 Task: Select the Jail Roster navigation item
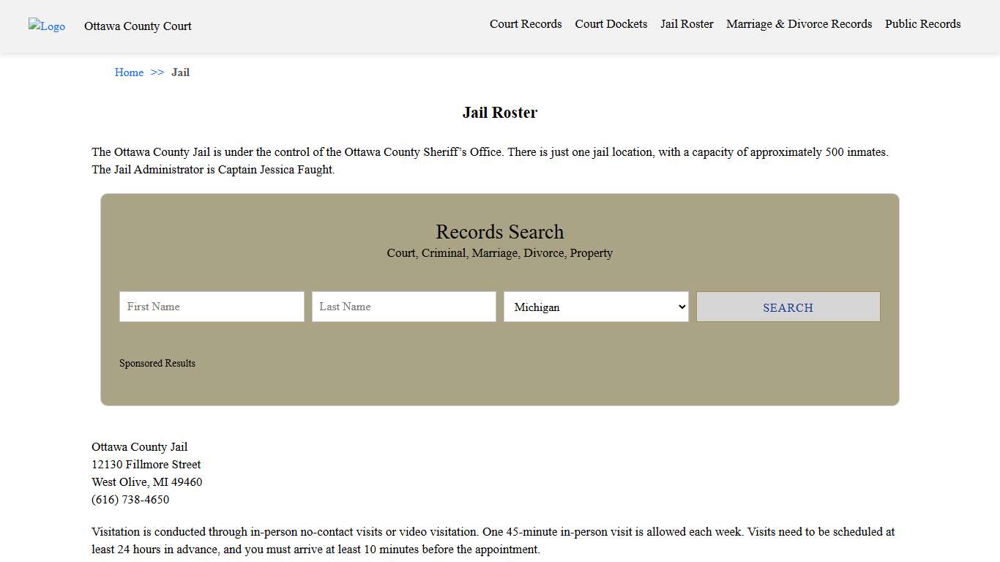pyautogui.click(x=686, y=23)
